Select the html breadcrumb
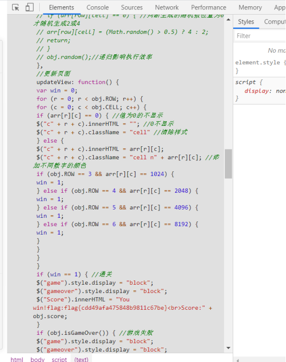 [17, 359]
